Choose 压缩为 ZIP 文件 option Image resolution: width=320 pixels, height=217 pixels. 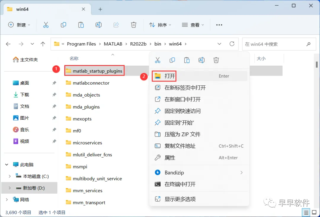(x=200, y=134)
